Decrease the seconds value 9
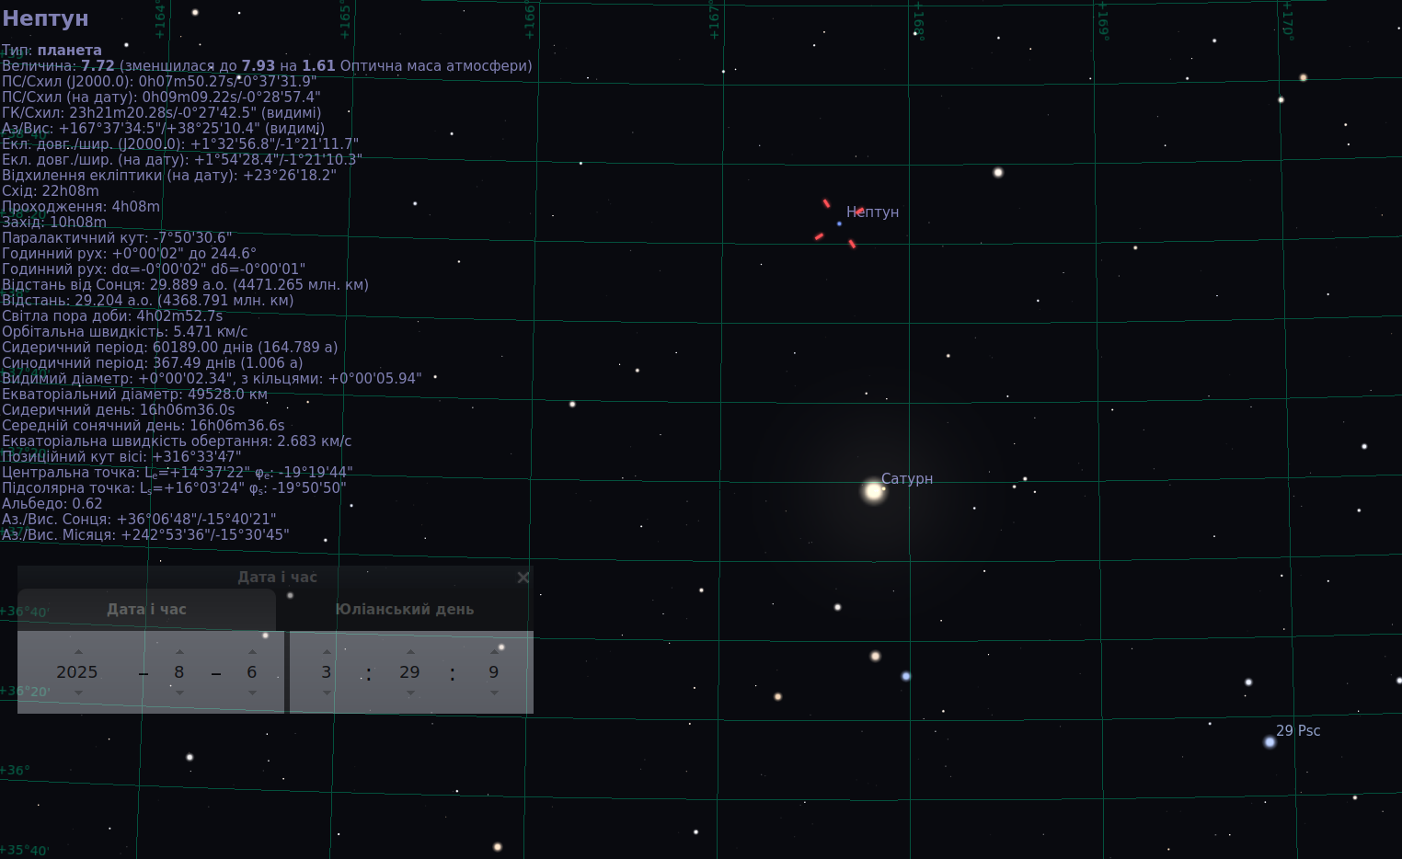The height and width of the screenshot is (859, 1402). coord(494,693)
